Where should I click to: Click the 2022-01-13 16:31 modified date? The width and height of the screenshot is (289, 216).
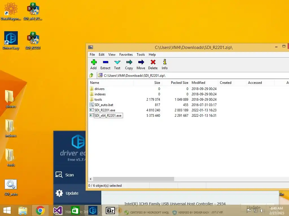(204, 115)
